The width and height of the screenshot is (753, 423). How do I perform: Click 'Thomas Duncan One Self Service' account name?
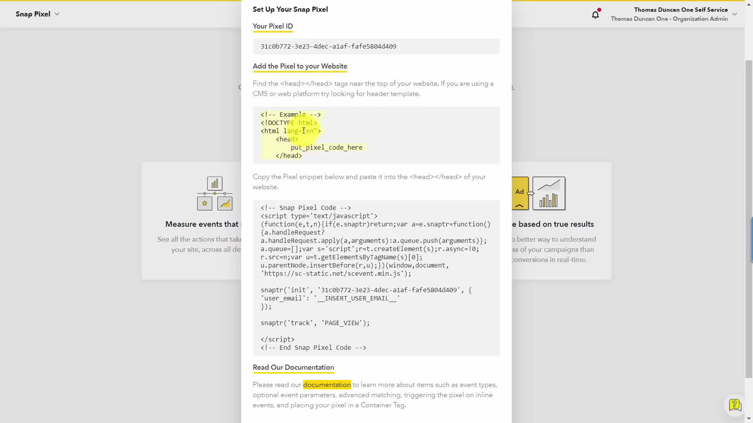point(681,10)
